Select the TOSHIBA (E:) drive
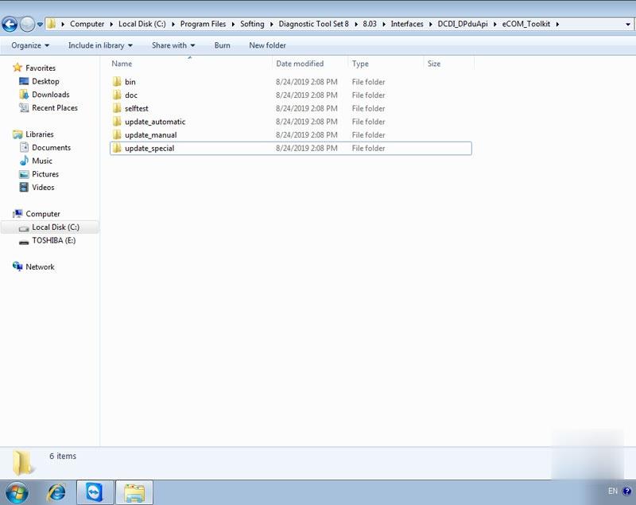The height and width of the screenshot is (505, 636). (x=53, y=240)
